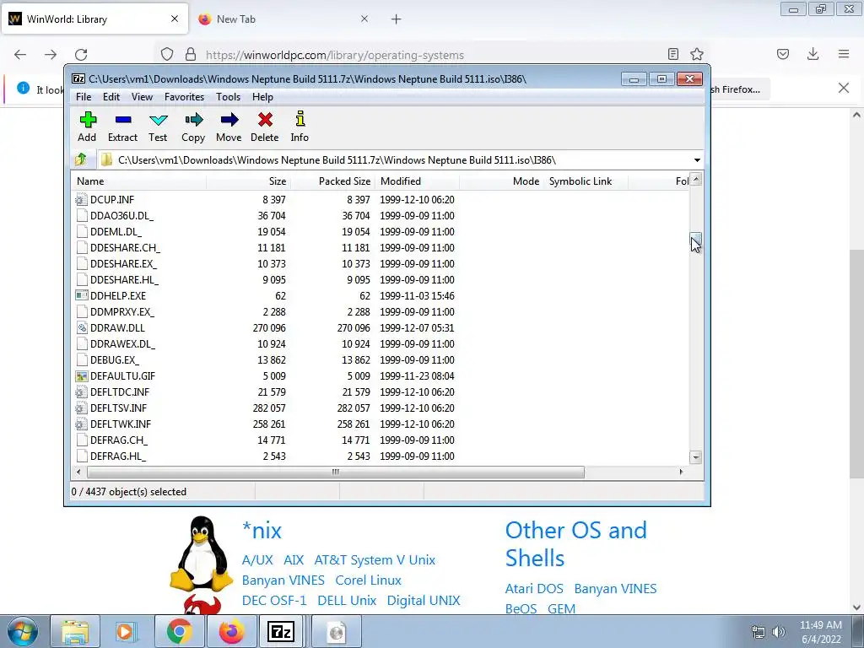Open the DEC OSF-1 link
The height and width of the screenshot is (648, 864).
click(274, 600)
